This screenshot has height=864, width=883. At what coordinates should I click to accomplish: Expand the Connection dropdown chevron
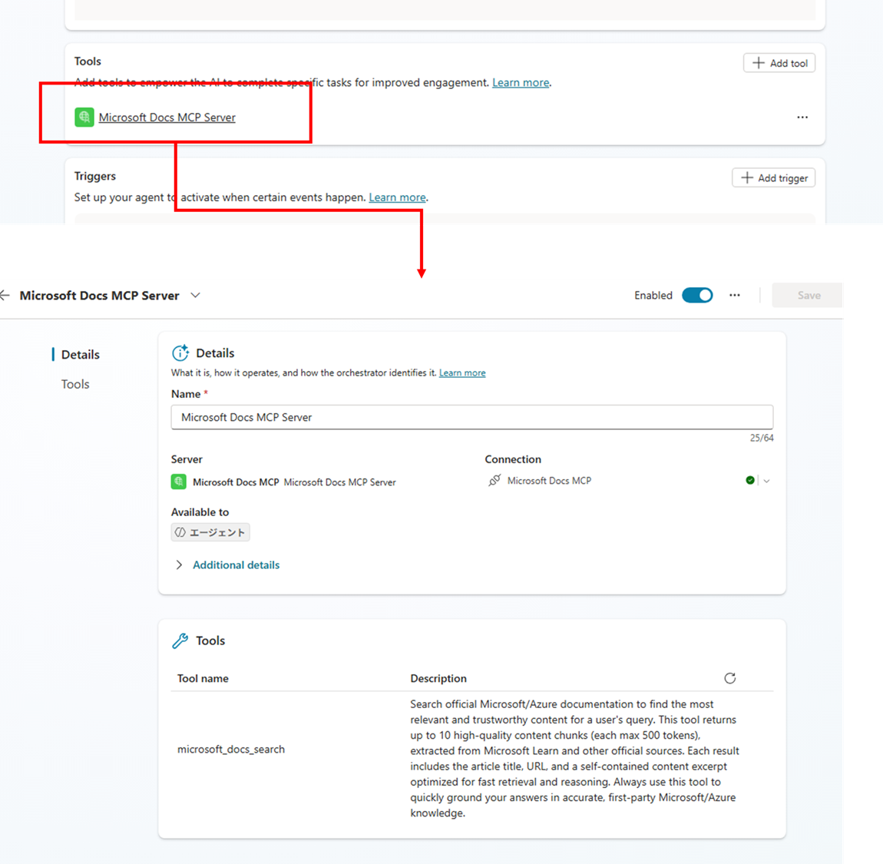click(x=766, y=481)
